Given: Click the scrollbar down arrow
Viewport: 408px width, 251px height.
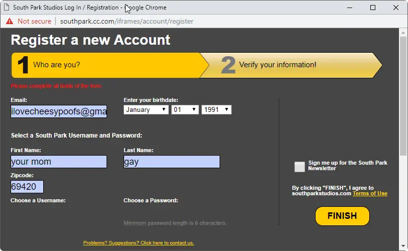Looking at the screenshot, I should pos(403,246).
